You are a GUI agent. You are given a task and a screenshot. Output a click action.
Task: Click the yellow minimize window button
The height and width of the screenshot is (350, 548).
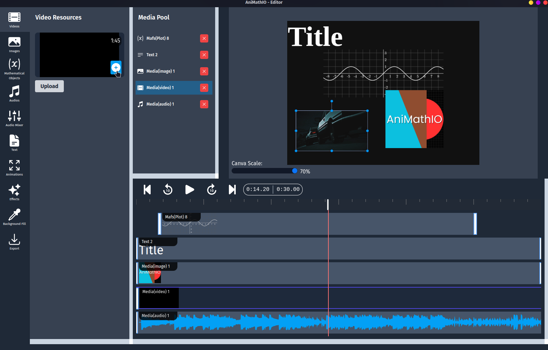click(531, 2)
